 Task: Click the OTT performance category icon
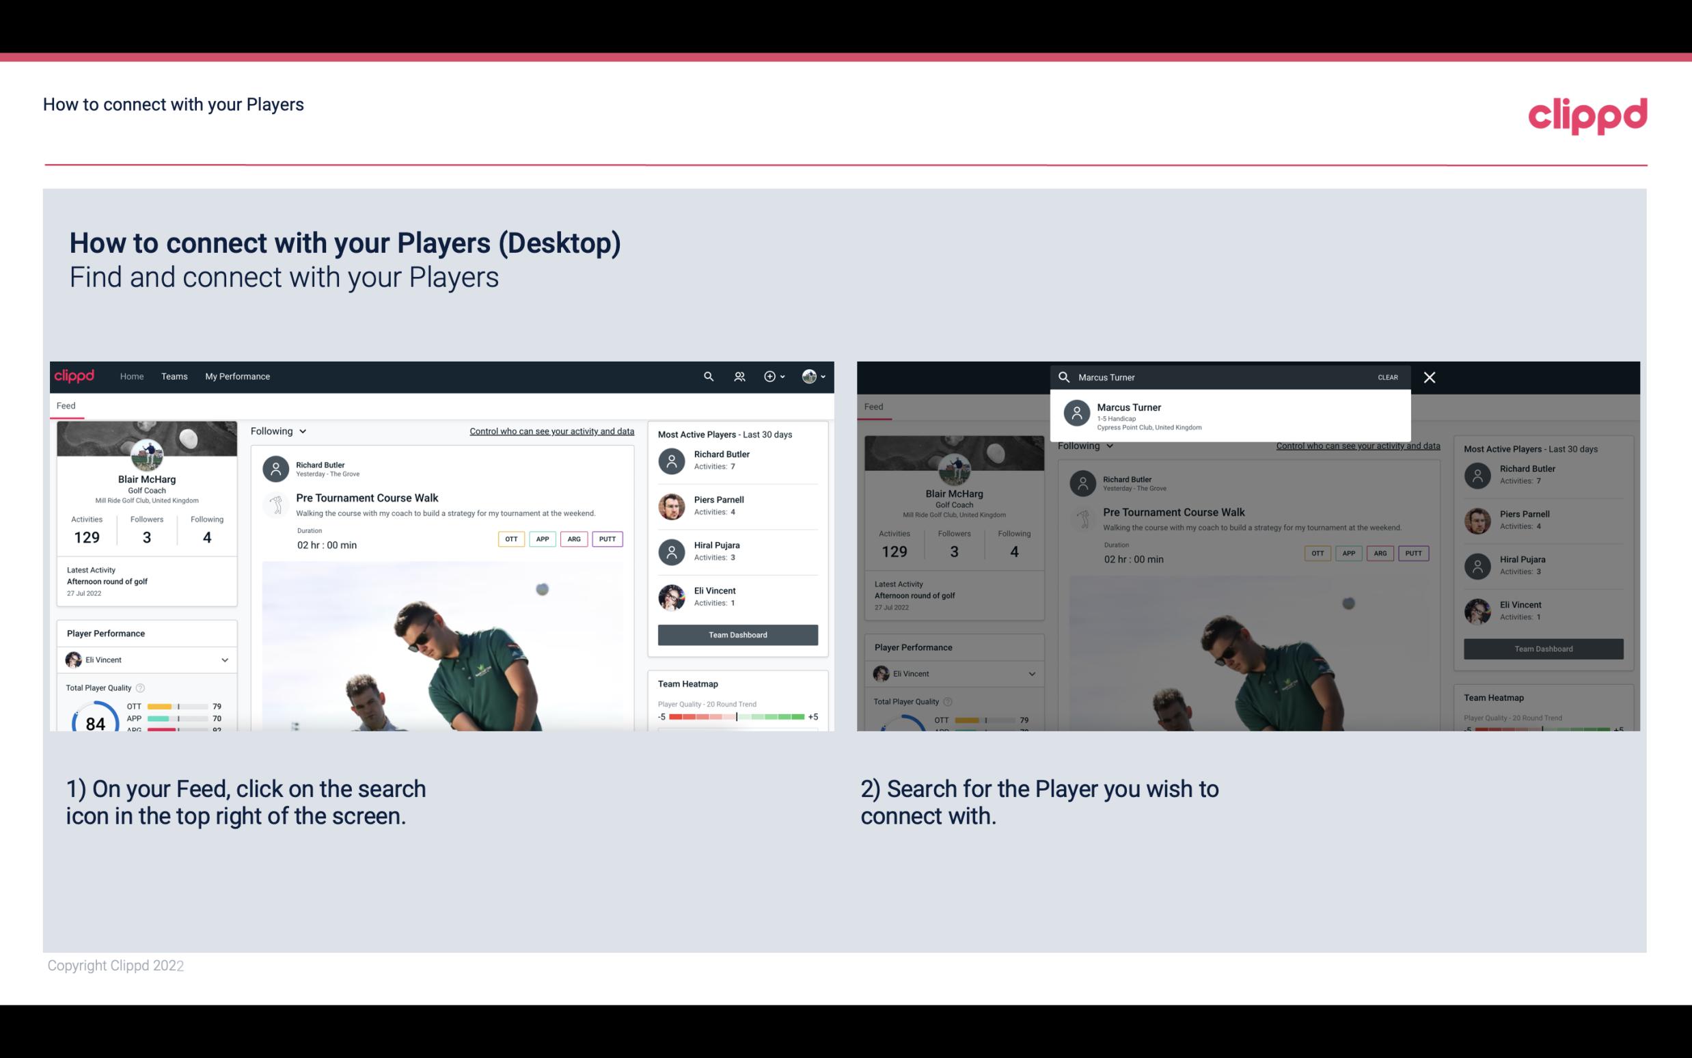tap(509, 537)
